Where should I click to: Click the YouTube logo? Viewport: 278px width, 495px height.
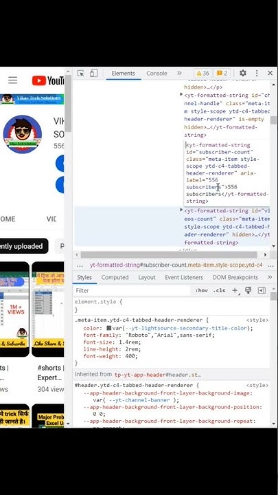tap(48, 81)
